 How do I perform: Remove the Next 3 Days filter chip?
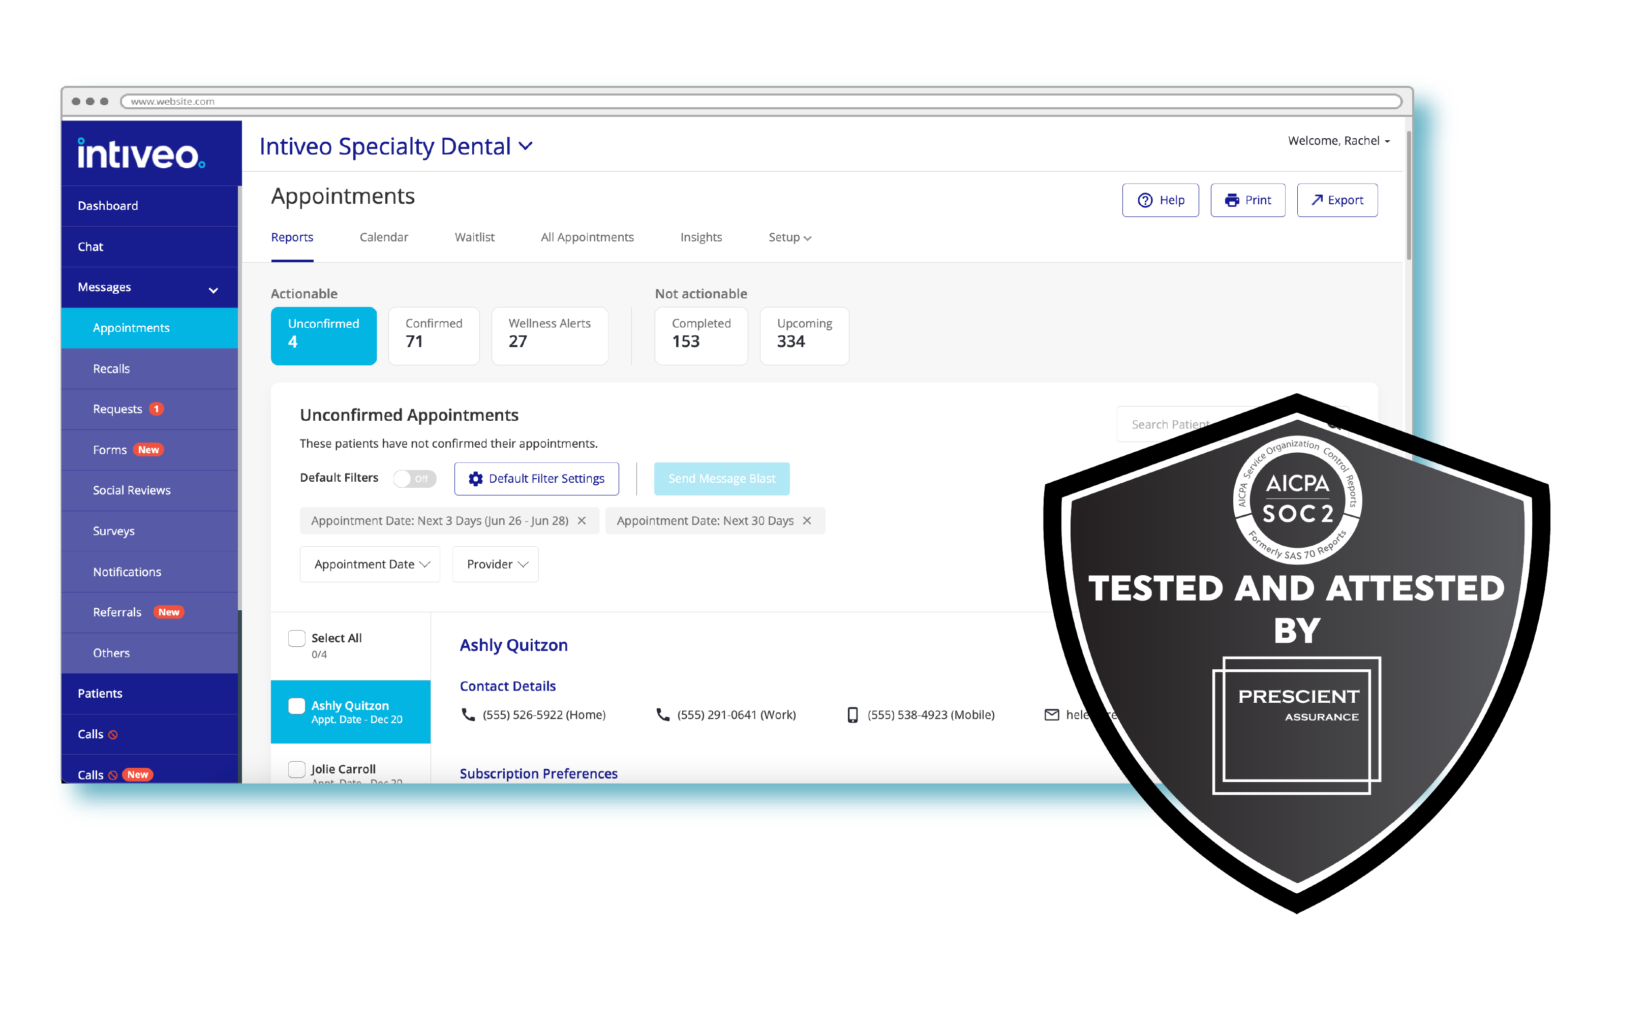click(x=582, y=521)
